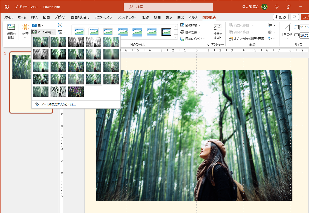
Task: Switch to the デザイン tab
Action: [x=60, y=17]
